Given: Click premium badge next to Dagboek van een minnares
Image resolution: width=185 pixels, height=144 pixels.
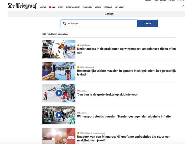Looking at the screenshot, I should pos(78,133).
